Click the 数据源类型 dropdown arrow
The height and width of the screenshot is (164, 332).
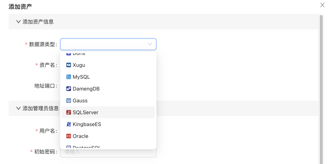pyautogui.click(x=150, y=44)
